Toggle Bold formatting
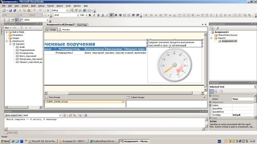The image size is (257, 144). [x=90, y=15]
